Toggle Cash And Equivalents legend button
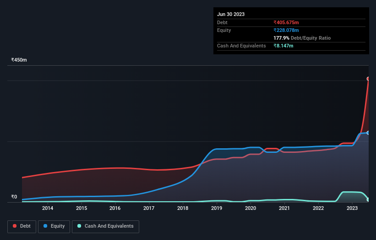Screen dimensions: 376x240 105,226
